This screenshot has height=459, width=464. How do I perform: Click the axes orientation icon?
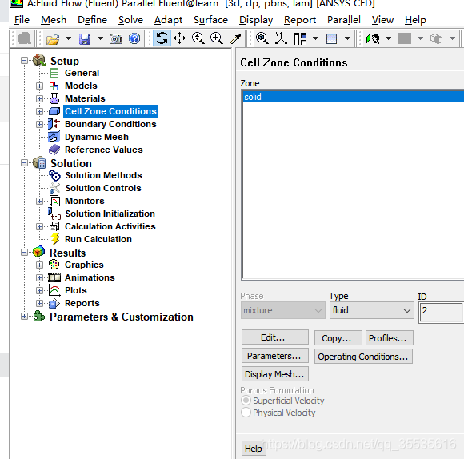[281, 38]
